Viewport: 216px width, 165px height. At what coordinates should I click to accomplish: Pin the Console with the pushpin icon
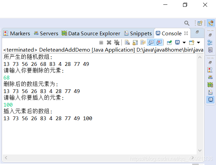pyautogui.click(x=169, y=42)
